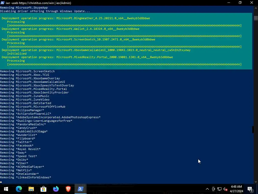Click the window title text iwr -useb
This screenshot has height=194, width=258.
click(38, 3)
